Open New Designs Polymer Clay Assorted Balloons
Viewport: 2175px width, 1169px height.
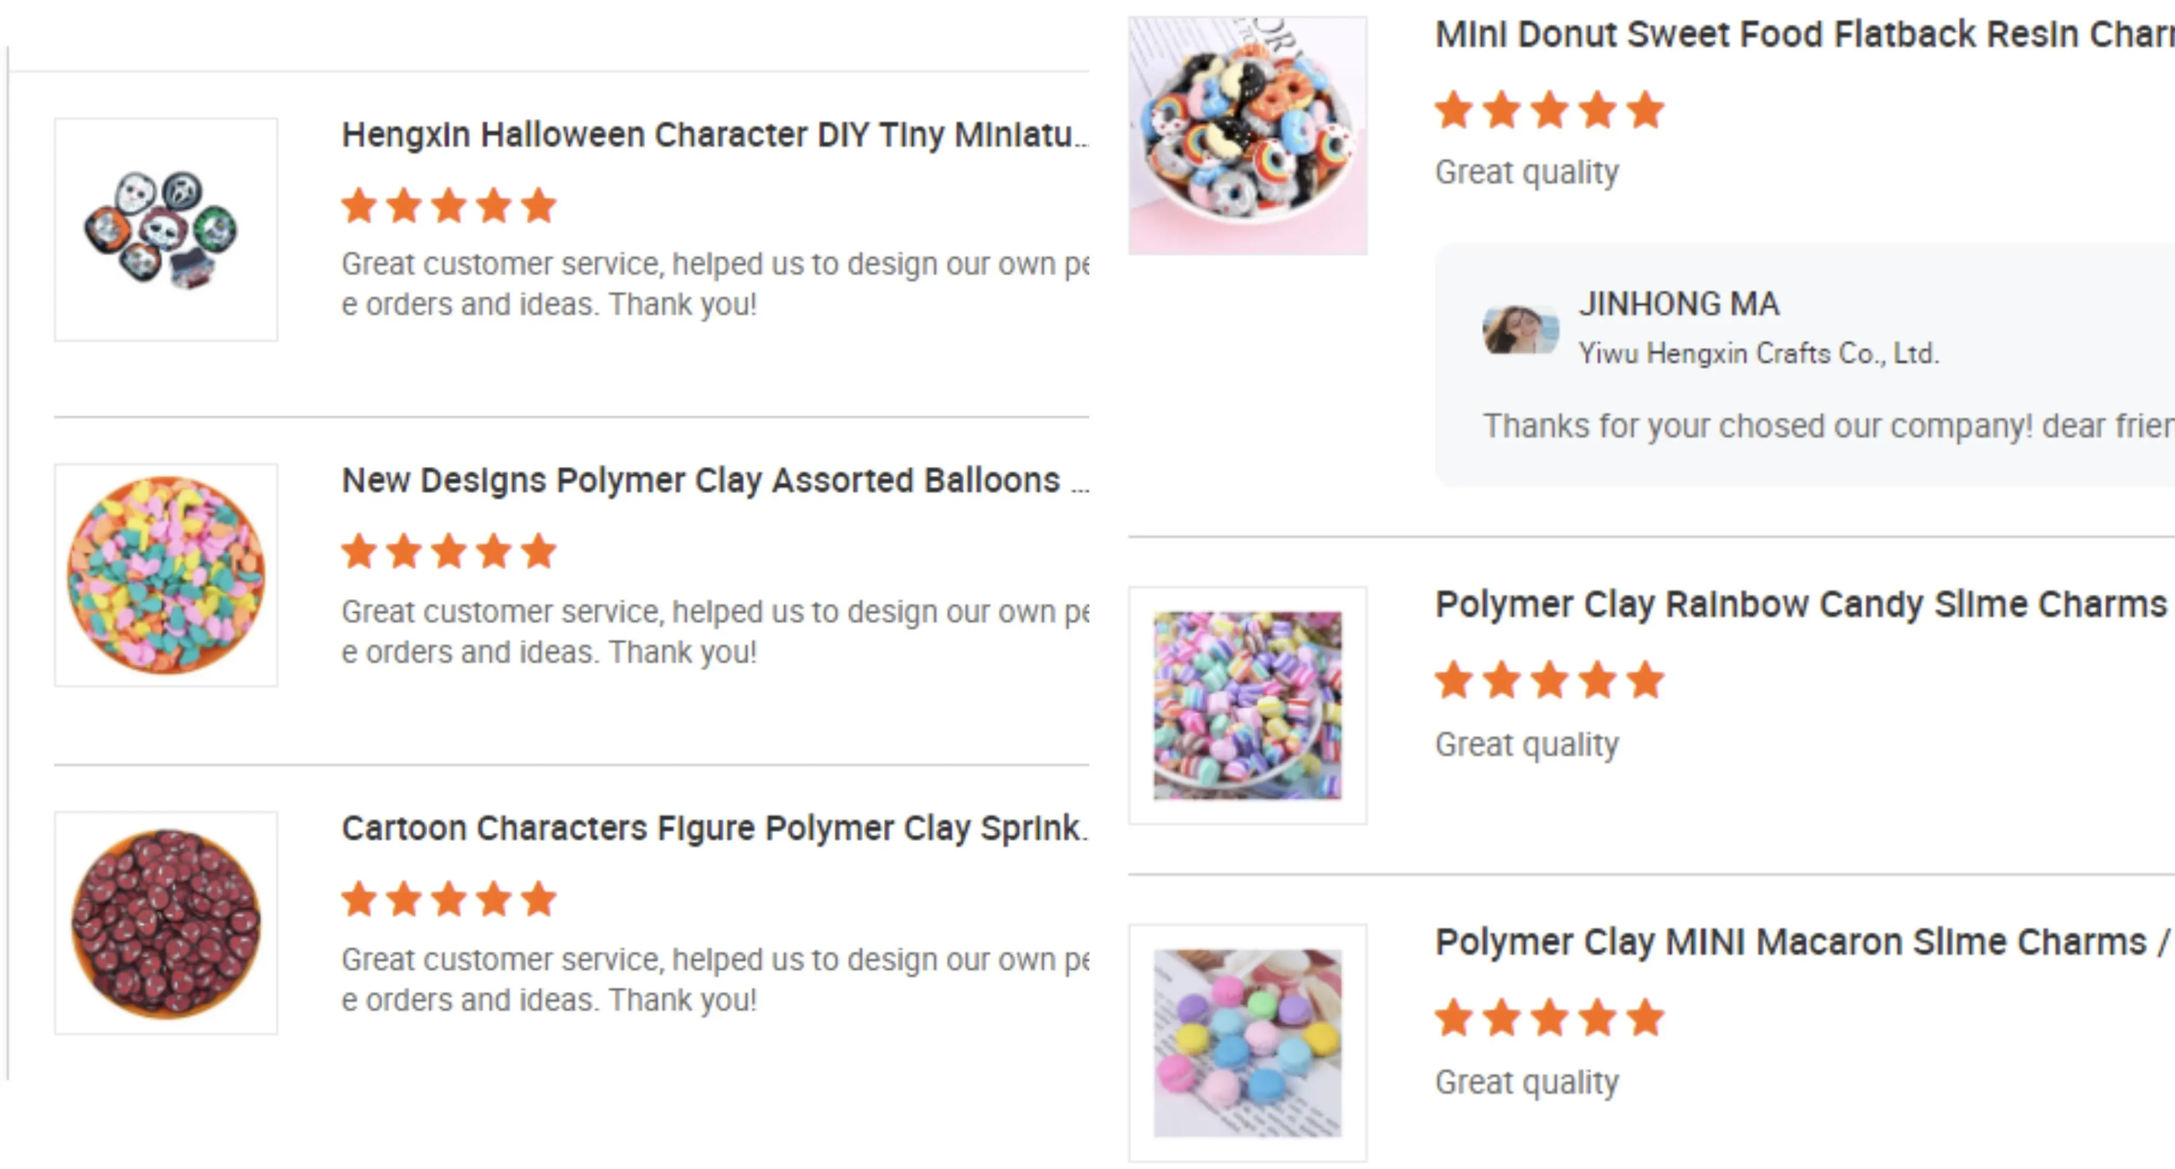[x=713, y=480]
